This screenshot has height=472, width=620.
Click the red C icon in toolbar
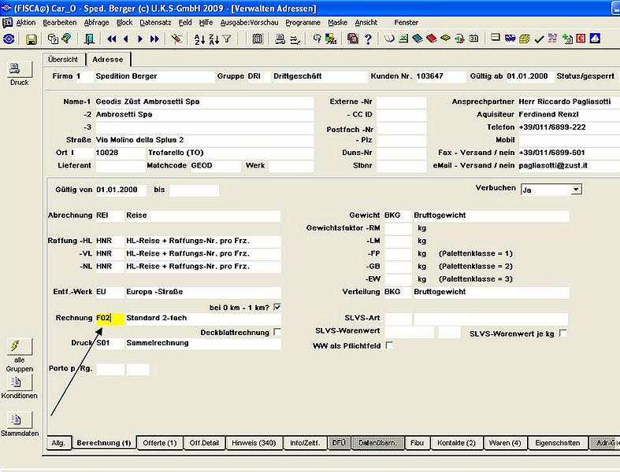[581, 39]
